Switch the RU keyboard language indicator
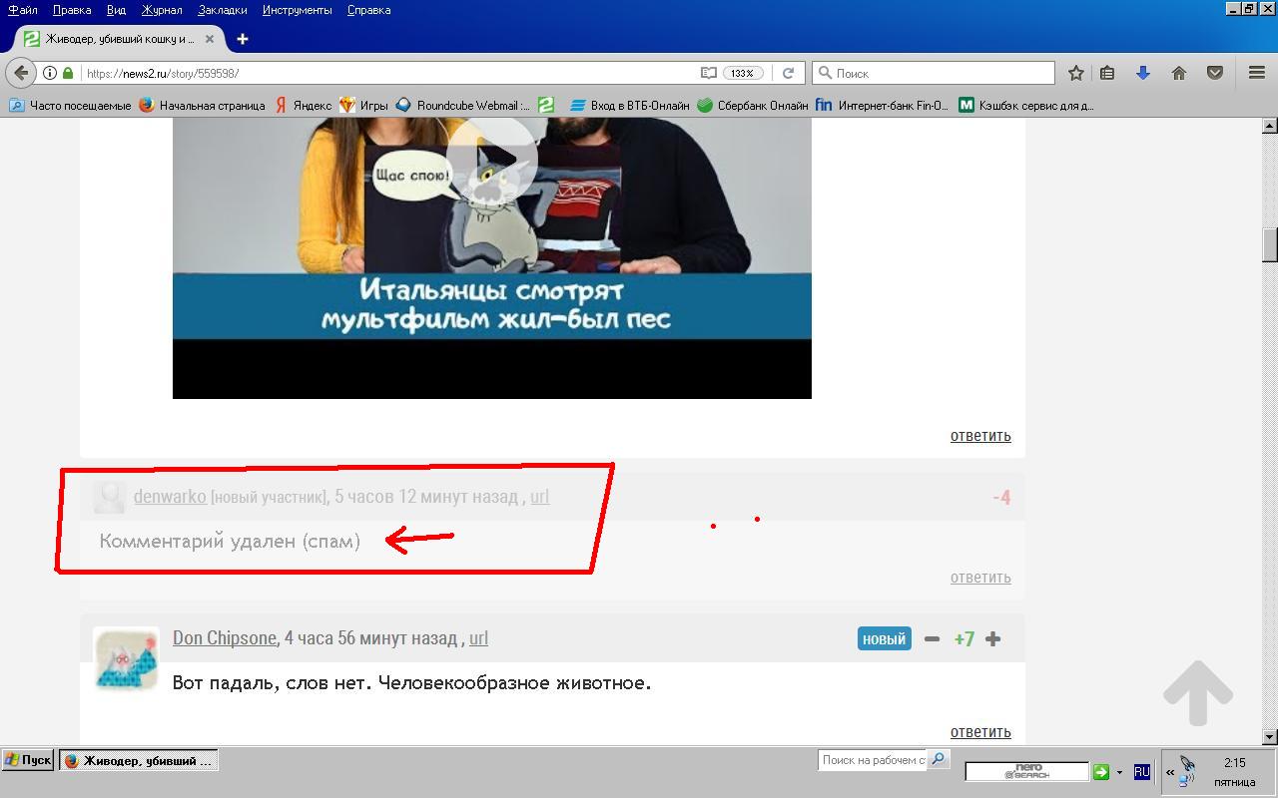1278x798 pixels. [1142, 771]
